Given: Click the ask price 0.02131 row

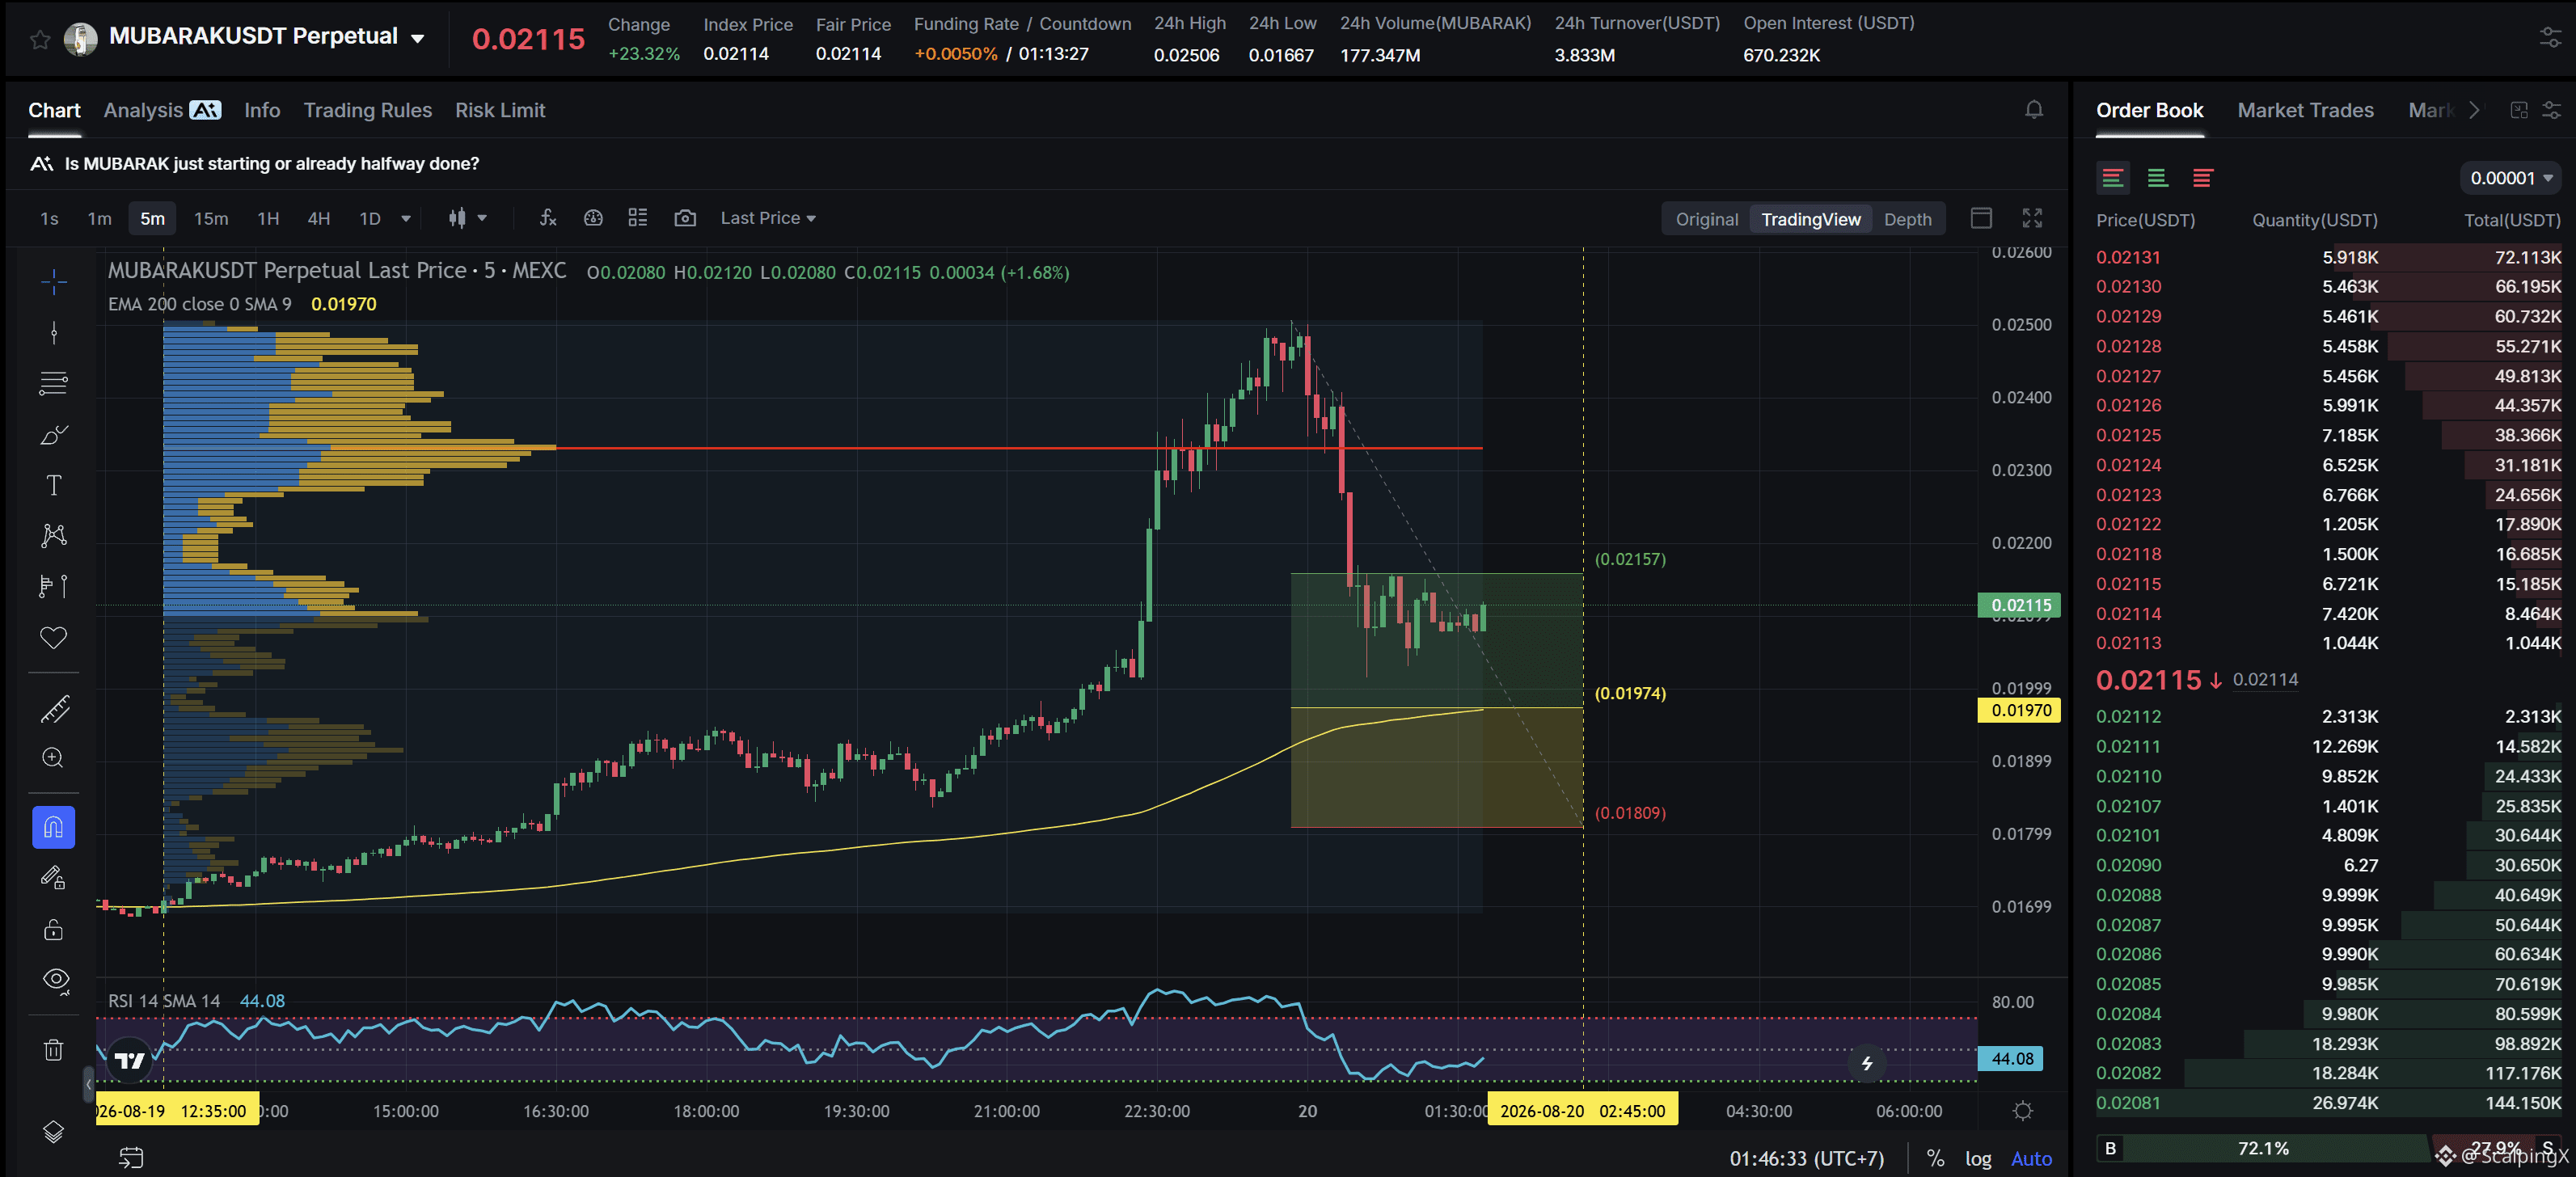Looking at the screenshot, I should tap(2328, 257).
